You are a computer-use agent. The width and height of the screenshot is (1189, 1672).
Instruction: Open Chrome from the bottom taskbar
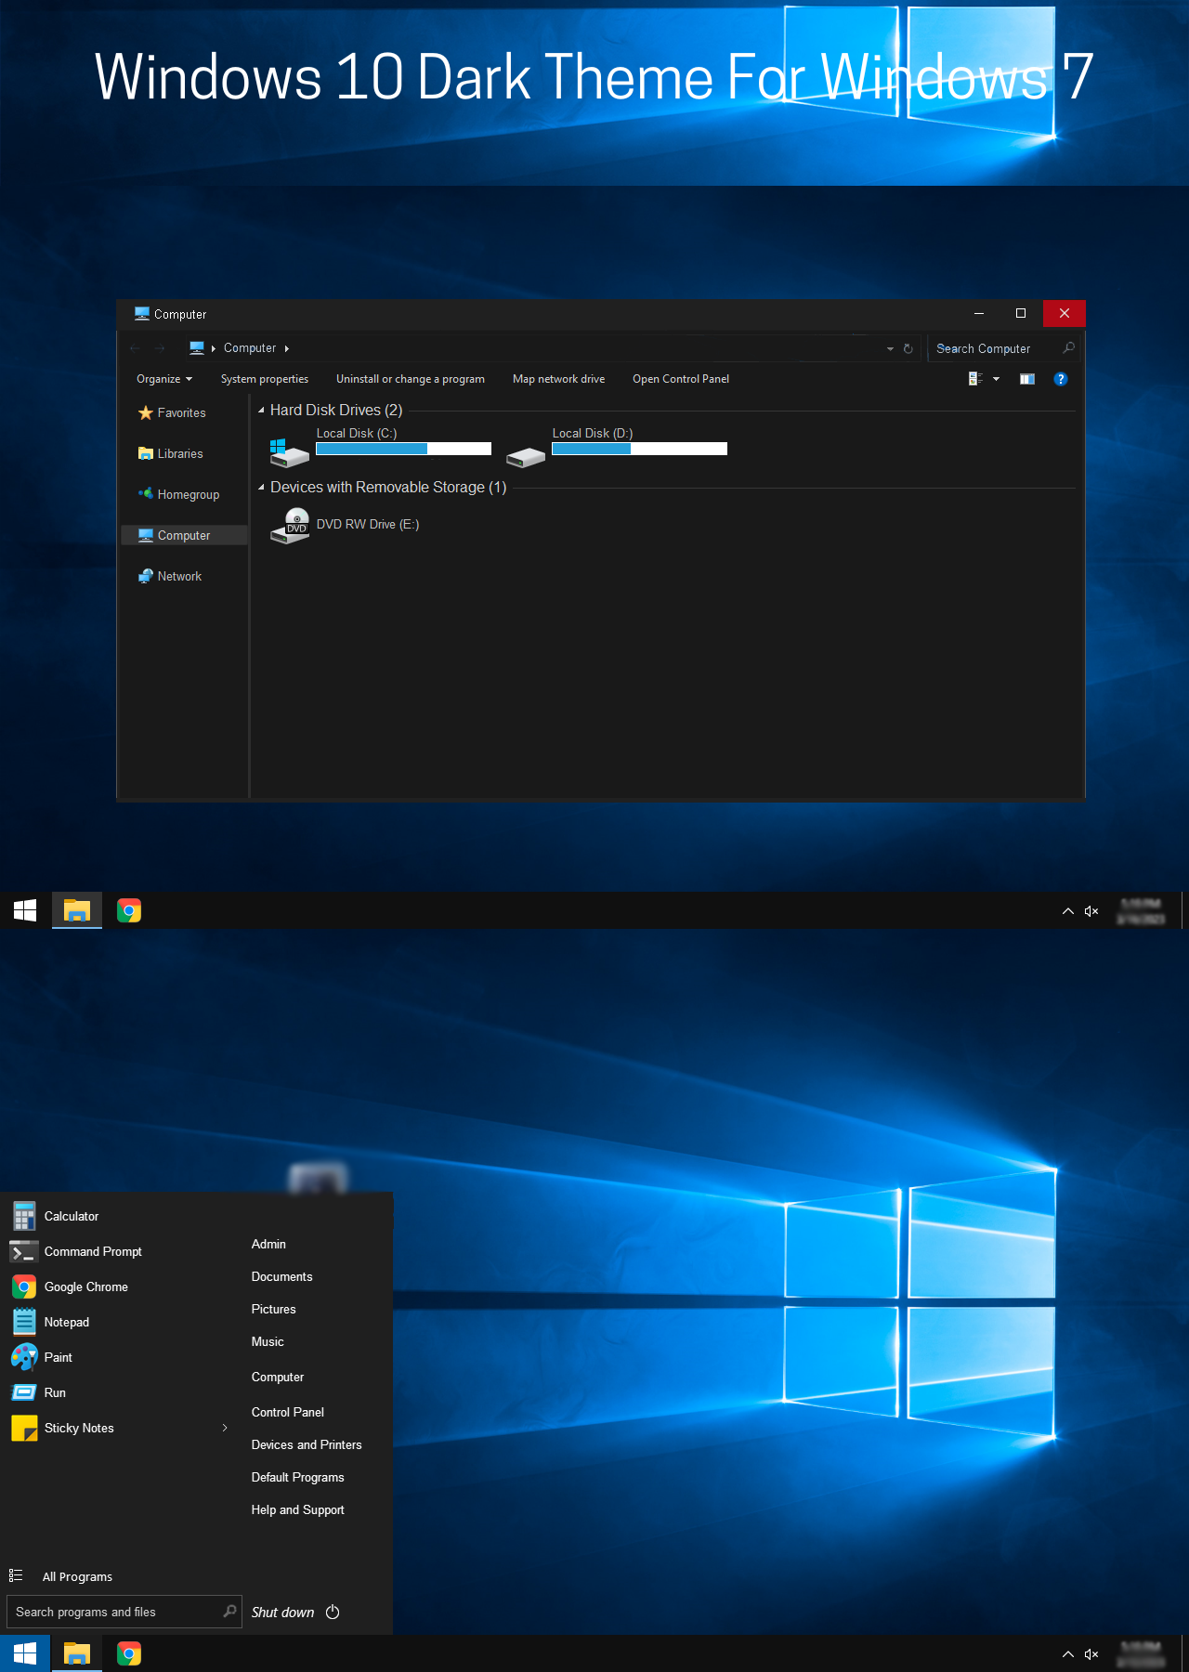pos(129,1653)
